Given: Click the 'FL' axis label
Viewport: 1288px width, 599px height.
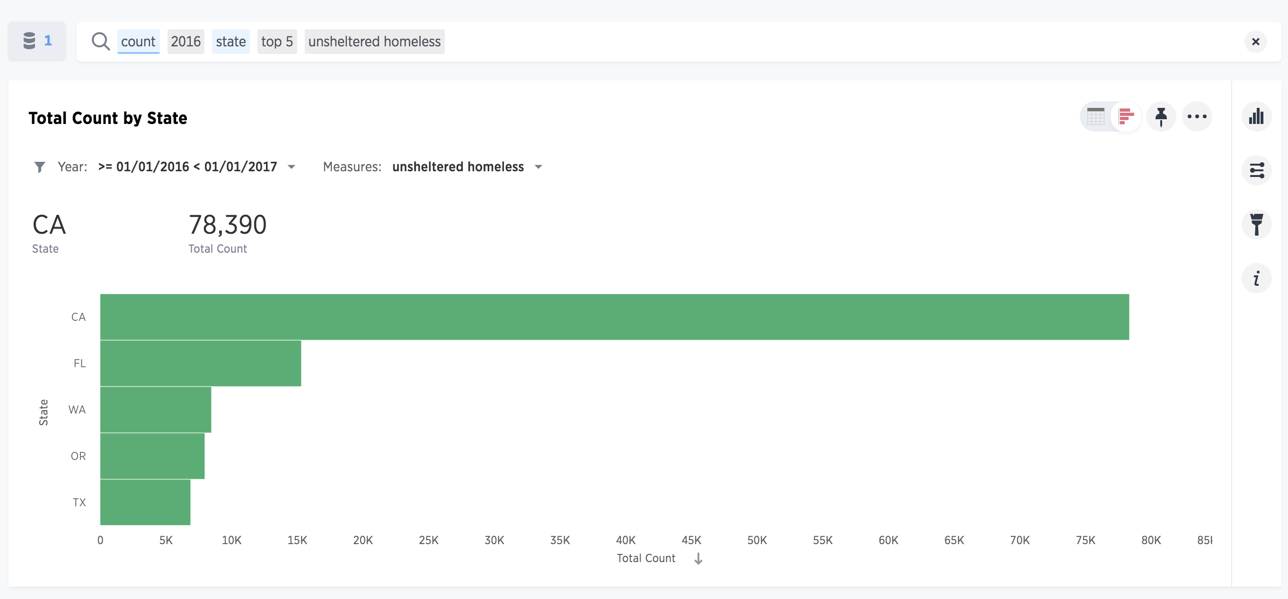Looking at the screenshot, I should tap(79, 363).
